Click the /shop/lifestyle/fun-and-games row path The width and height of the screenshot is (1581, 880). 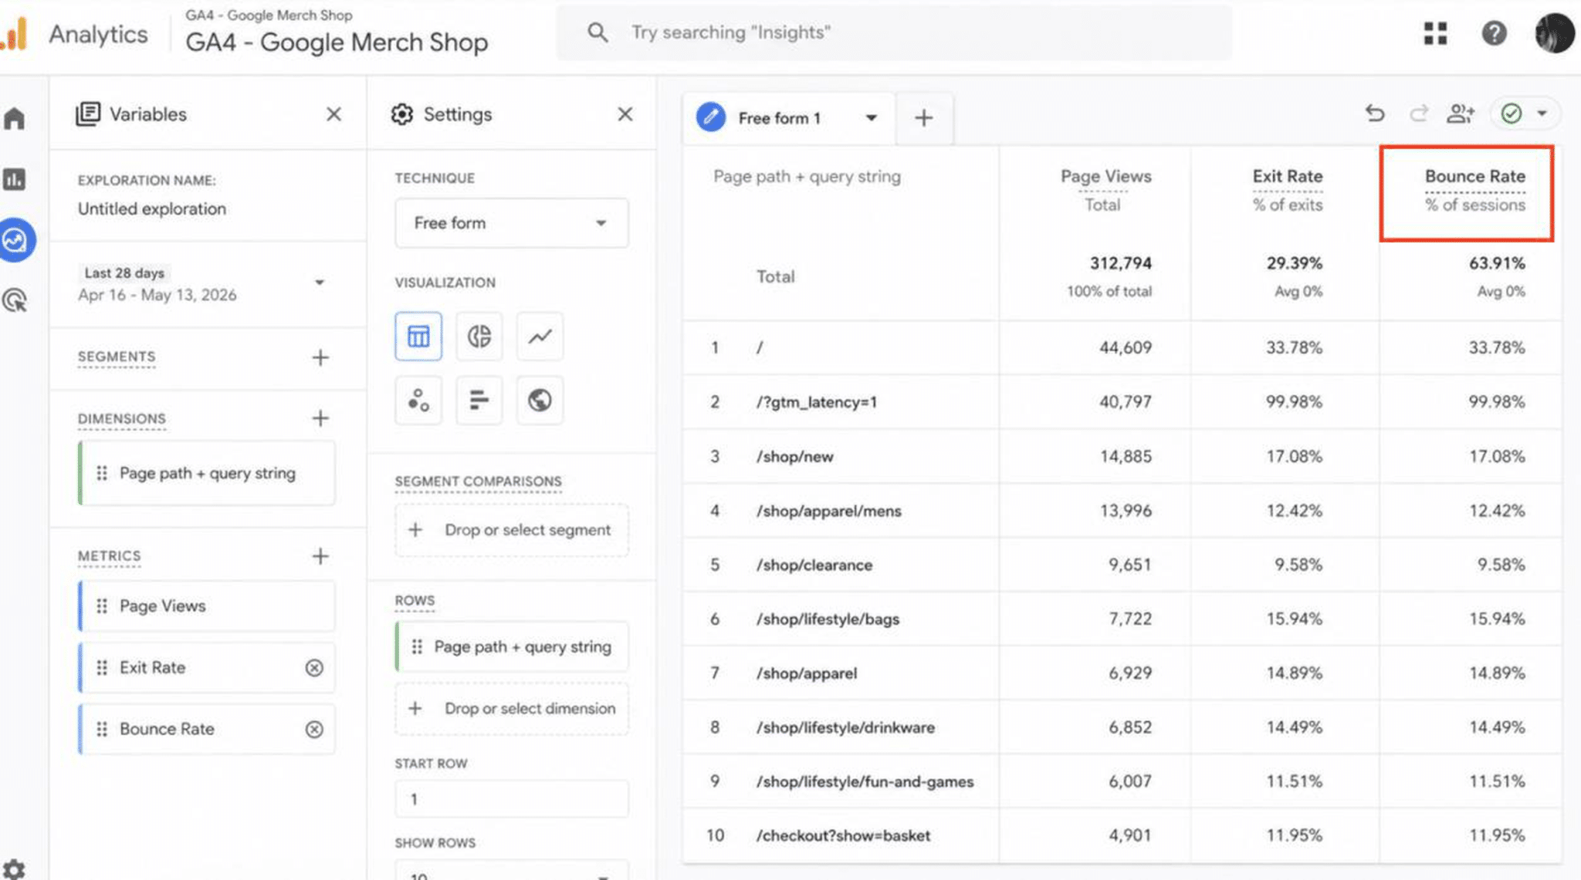coord(865,782)
